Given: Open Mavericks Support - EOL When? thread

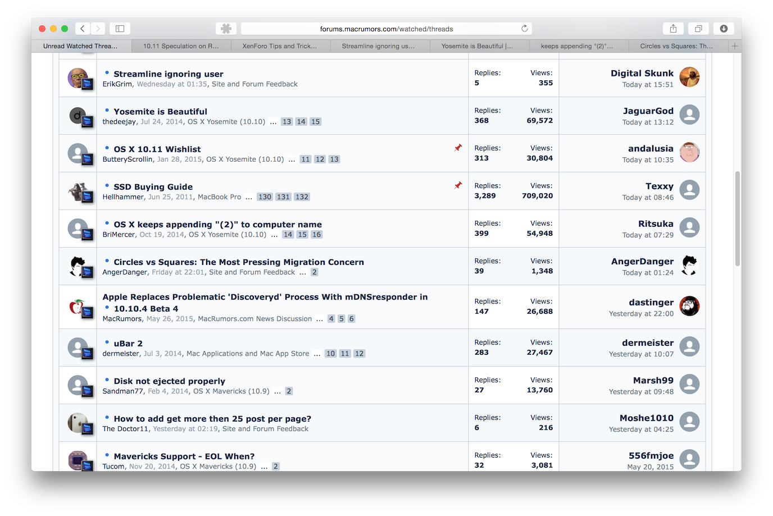Looking at the screenshot, I should click(x=184, y=456).
